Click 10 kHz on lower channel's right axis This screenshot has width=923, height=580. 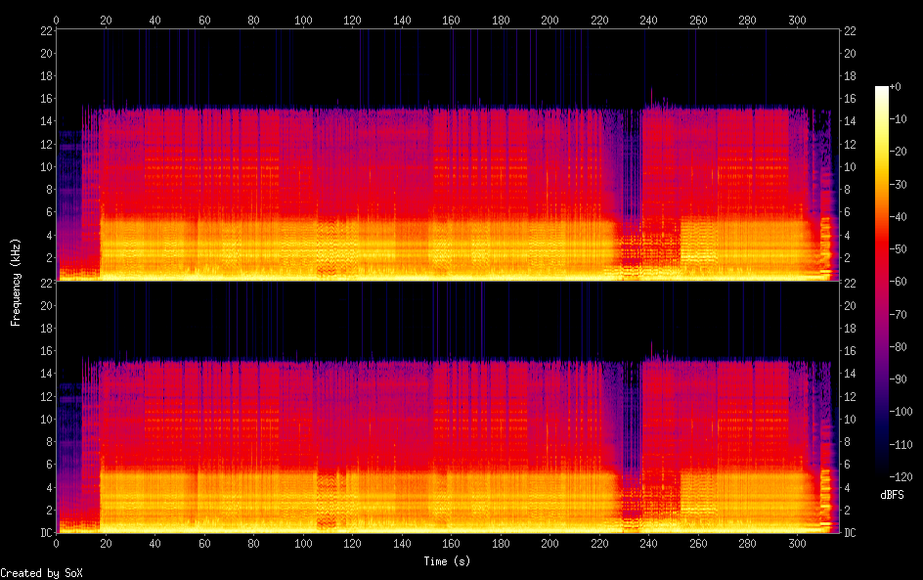pyautogui.click(x=849, y=419)
